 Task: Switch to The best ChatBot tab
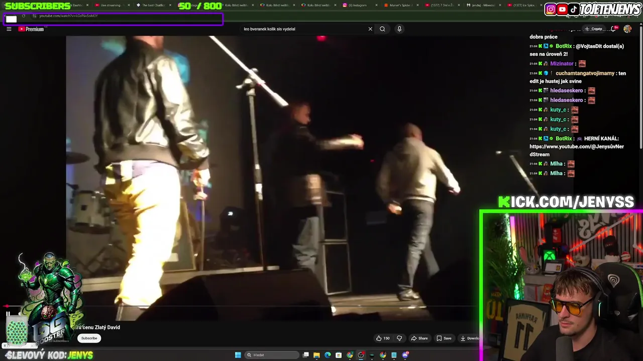point(153,5)
